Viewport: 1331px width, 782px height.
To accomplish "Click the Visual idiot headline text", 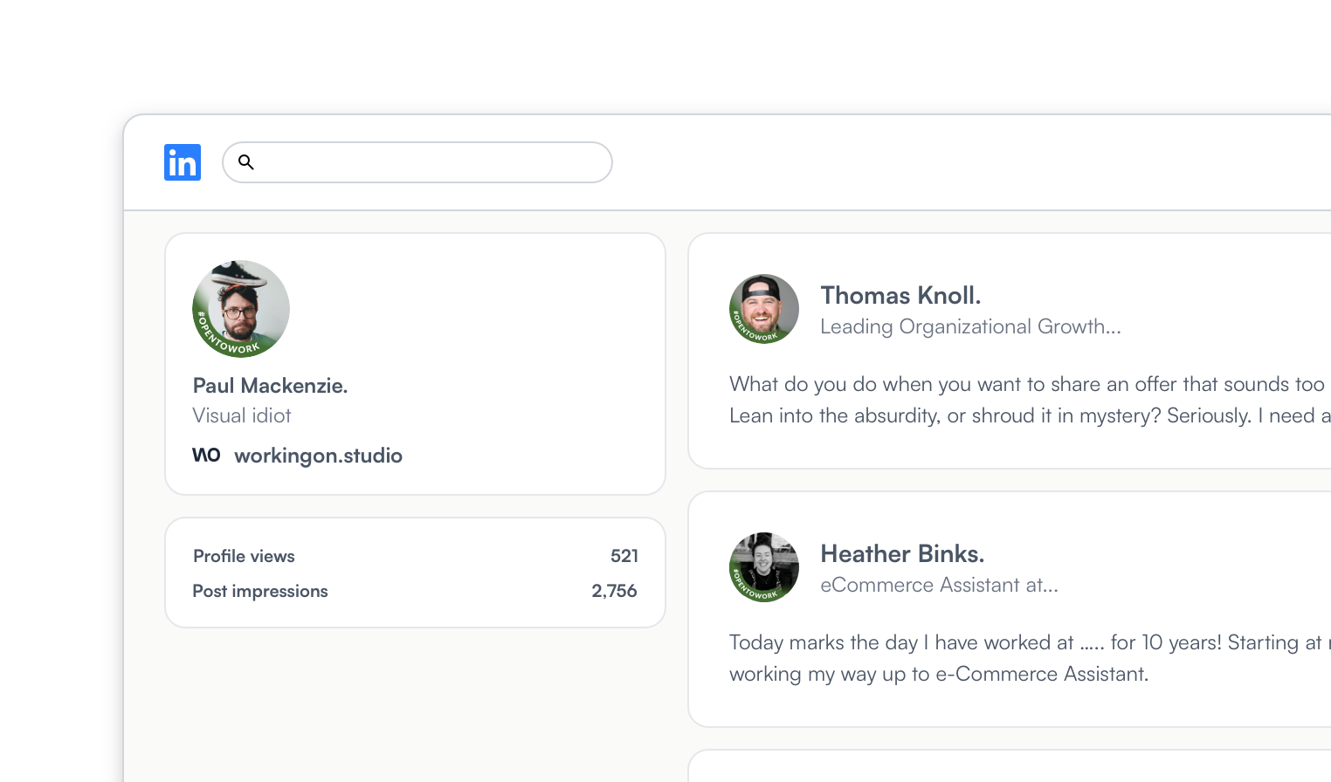I will 242,416.
